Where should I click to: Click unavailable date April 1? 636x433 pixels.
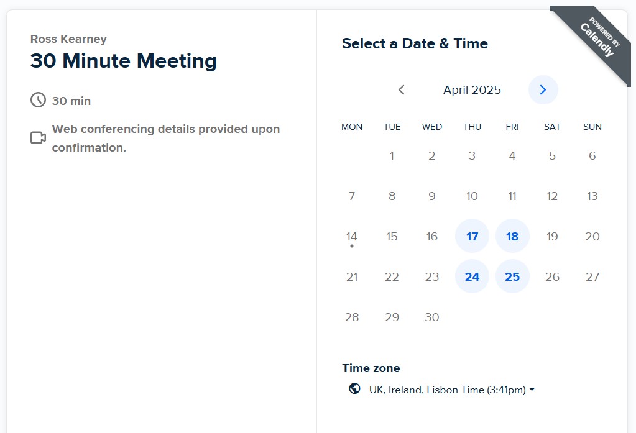(392, 156)
